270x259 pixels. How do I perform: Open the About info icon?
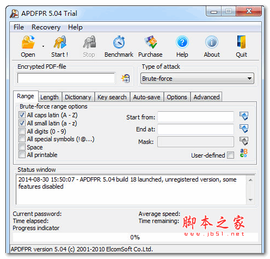tap(212, 42)
